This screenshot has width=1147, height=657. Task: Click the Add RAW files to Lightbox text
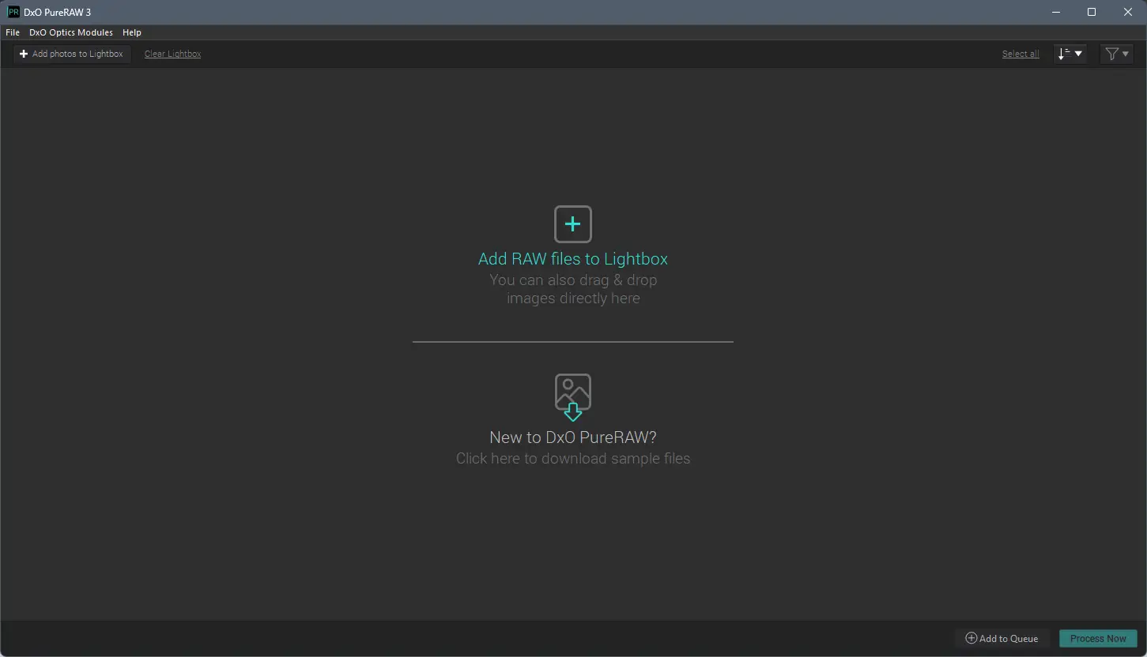coord(573,259)
